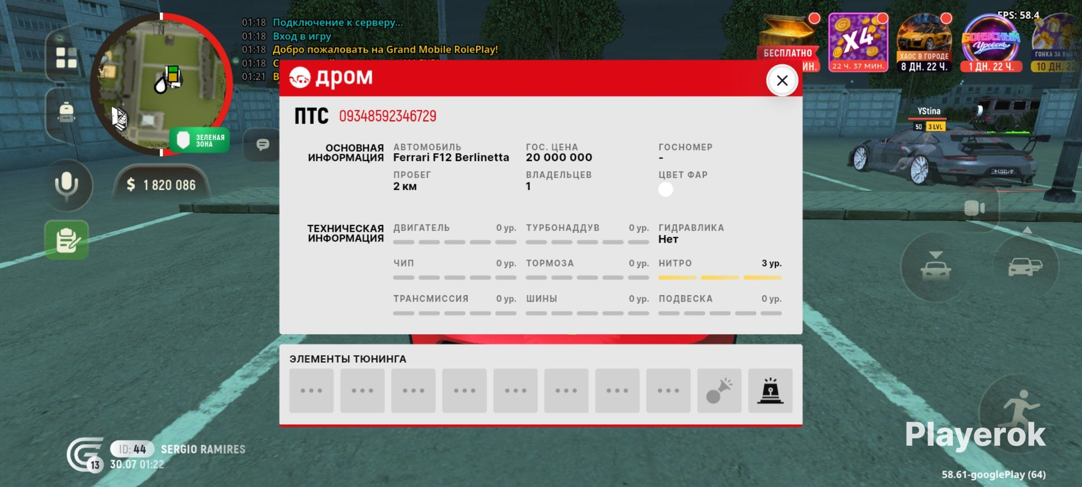Tap the video camera icon

click(974, 208)
